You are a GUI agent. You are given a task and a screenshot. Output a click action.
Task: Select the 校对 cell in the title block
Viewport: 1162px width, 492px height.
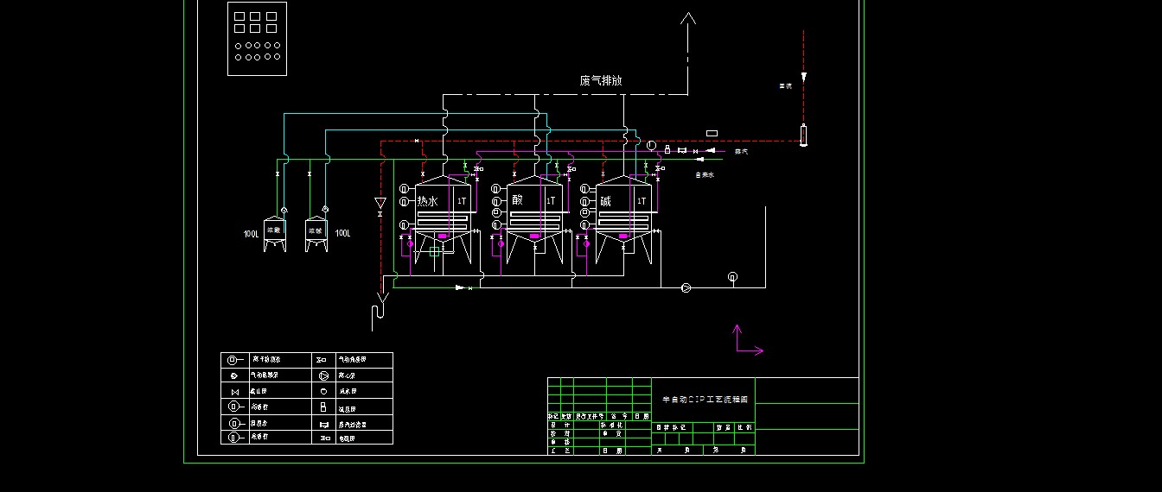click(x=560, y=433)
